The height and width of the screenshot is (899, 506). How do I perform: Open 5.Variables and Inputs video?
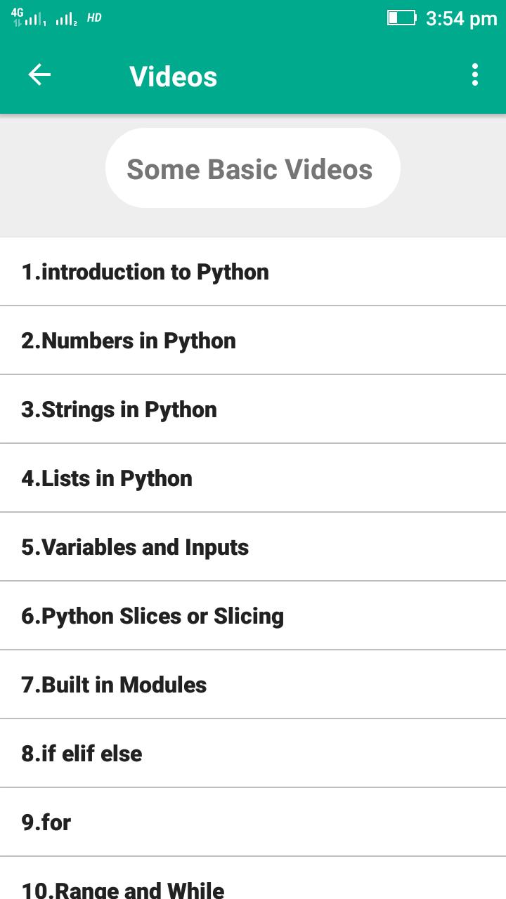coord(253,547)
